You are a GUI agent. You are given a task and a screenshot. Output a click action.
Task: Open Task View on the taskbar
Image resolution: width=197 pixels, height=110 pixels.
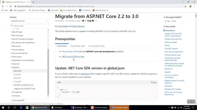coord(15,108)
